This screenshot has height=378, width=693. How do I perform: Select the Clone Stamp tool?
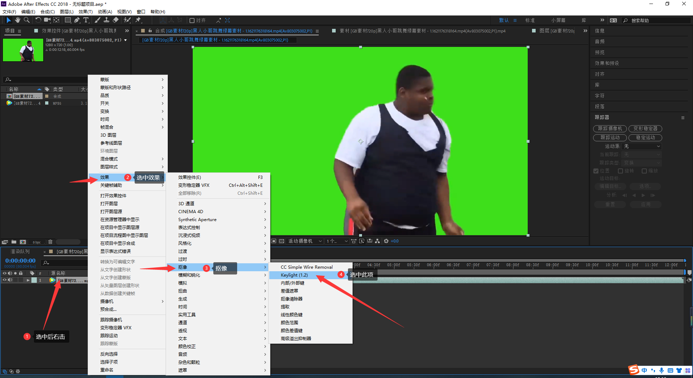[x=106, y=20]
